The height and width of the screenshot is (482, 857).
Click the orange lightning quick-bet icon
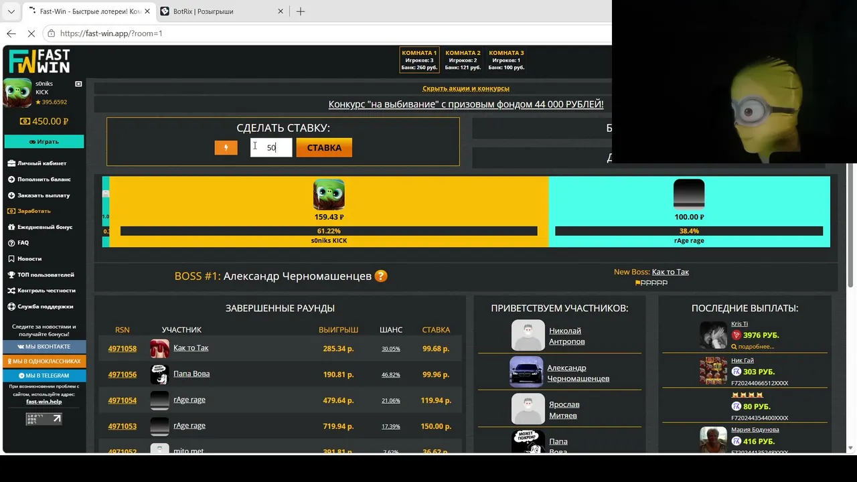click(x=226, y=148)
